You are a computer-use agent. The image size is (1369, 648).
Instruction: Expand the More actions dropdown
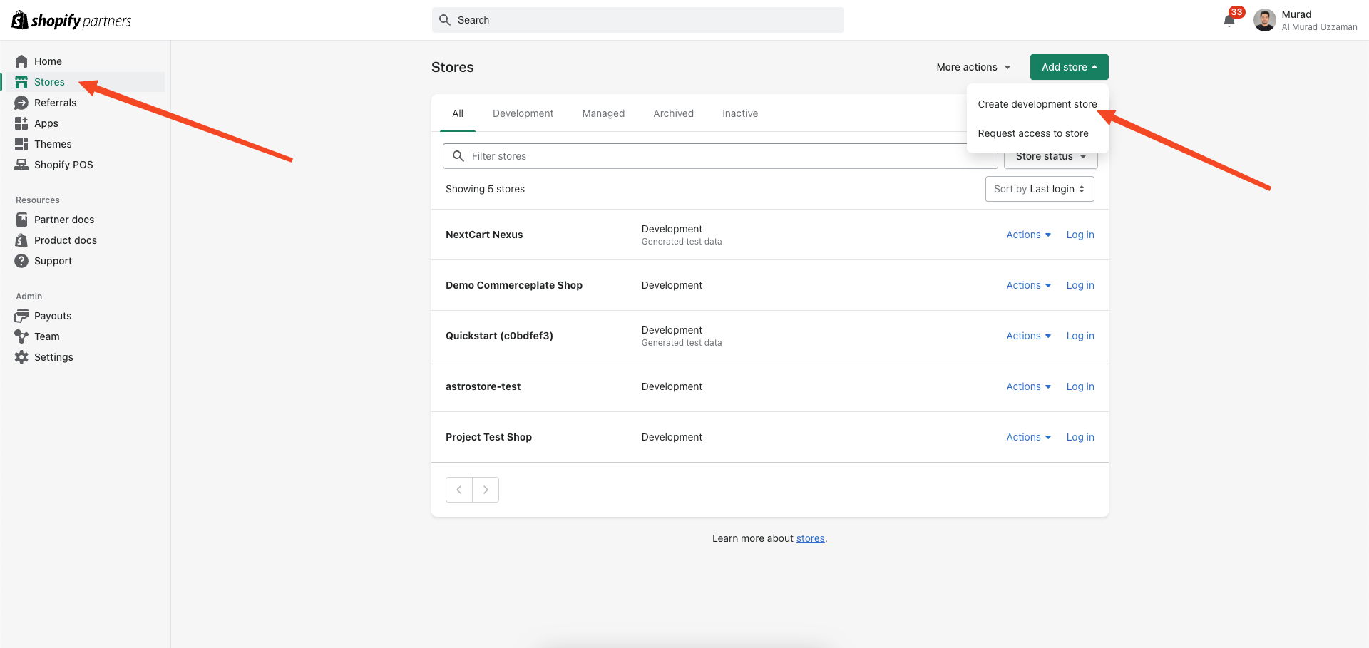(973, 67)
